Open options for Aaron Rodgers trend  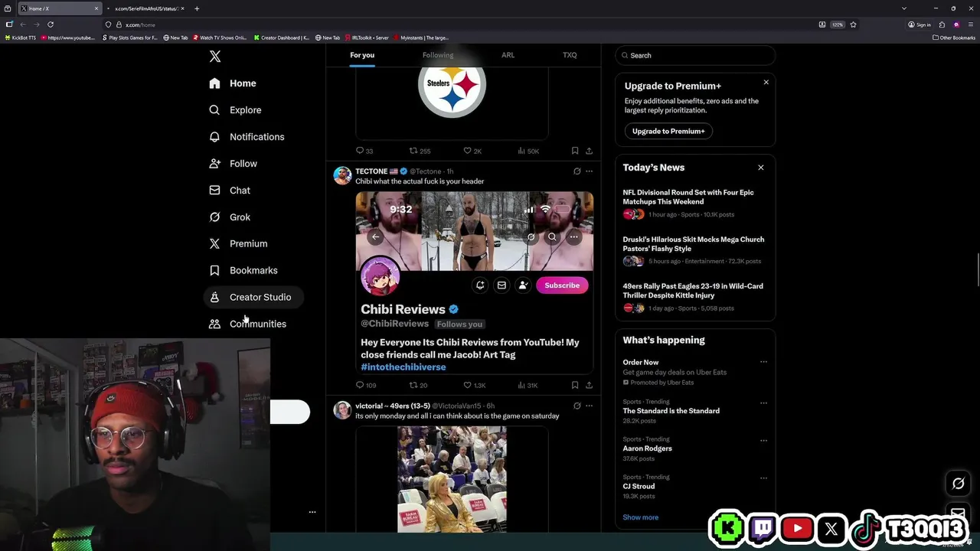click(x=763, y=441)
